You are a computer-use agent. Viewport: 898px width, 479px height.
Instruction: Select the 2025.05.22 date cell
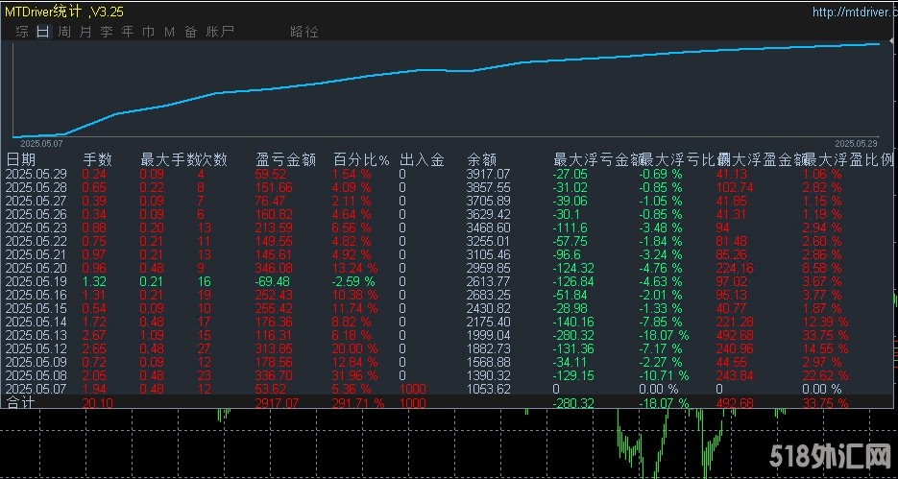36,242
